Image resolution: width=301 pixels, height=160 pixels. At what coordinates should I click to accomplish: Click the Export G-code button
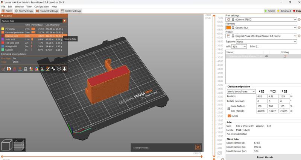click(265, 157)
